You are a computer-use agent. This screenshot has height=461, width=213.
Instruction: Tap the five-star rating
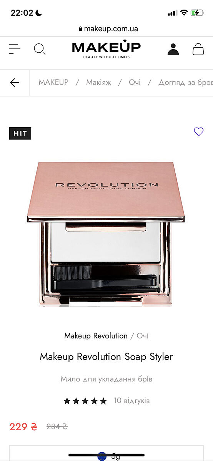tap(85, 401)
